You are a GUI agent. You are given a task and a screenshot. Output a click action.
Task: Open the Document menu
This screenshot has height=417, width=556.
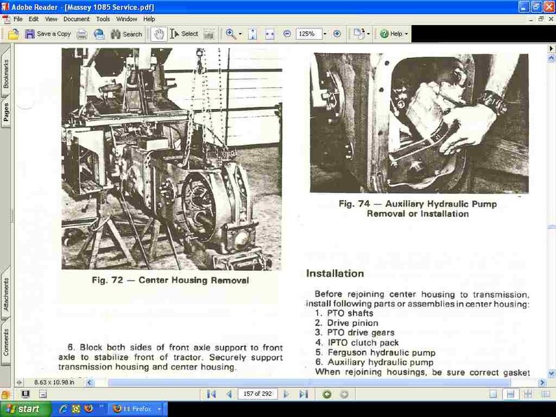(x=76, y=19)
